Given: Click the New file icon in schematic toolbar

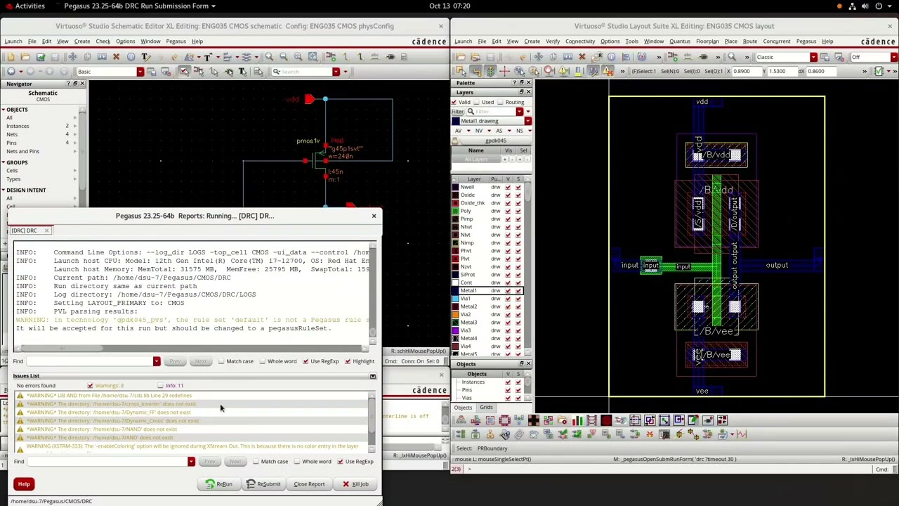Looking at the screenshot, I should pyautogui.click(x=11, y=56).
